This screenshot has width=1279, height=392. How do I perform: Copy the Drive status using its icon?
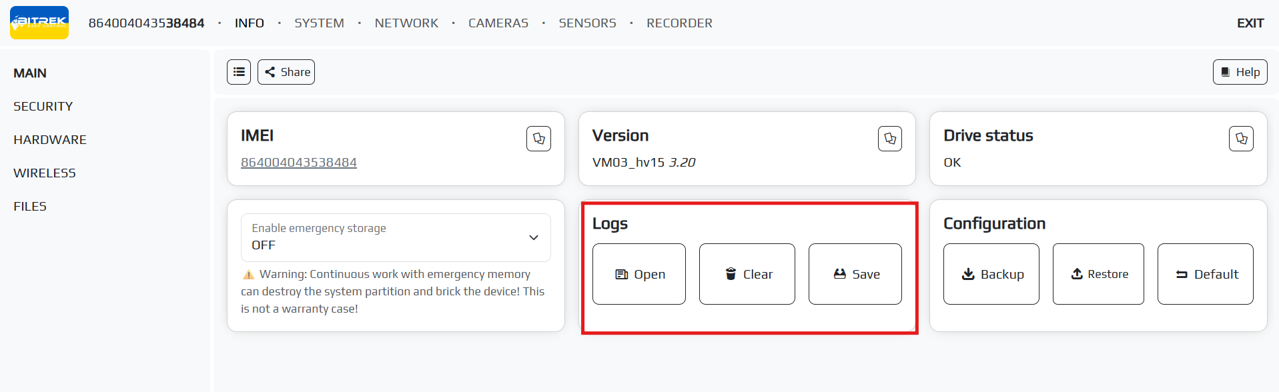click(1241, 139)
